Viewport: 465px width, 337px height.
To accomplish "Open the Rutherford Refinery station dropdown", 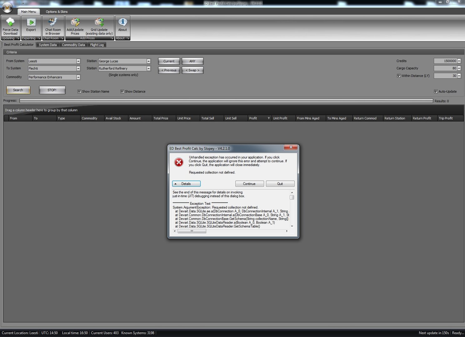I will pyautogui.click(x=148, y=68).
